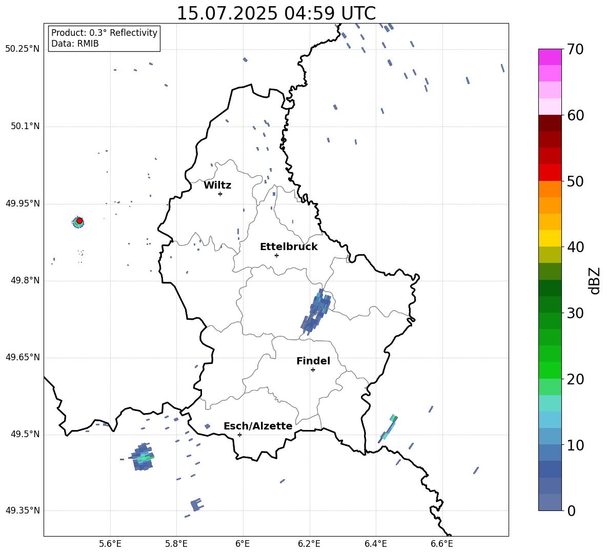Screen dimensions: 607x554
Task: Select the Esch/Alzette station label
Action: (258, 426)
